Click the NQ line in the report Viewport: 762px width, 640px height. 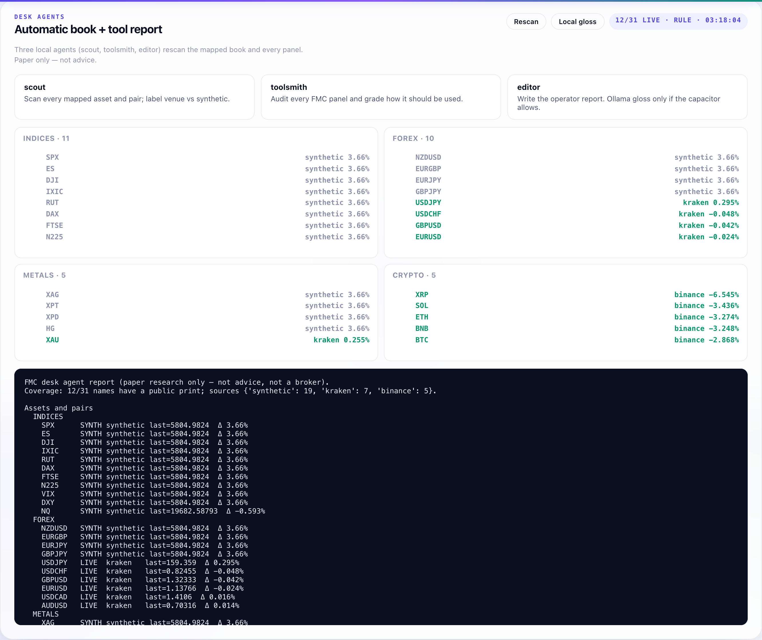pos(153,511)
